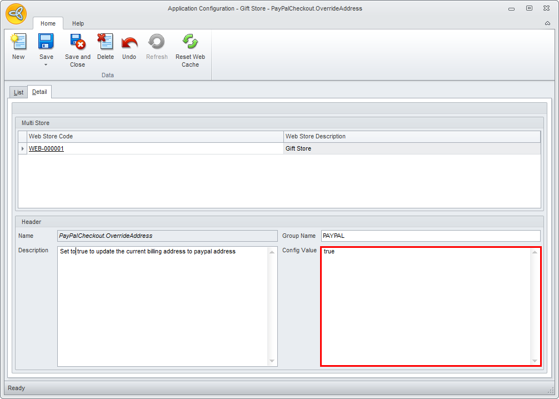Click the Web Store Description column header
Screen dimensions: 559x399
pyautogui.click(x=411, y=137)
